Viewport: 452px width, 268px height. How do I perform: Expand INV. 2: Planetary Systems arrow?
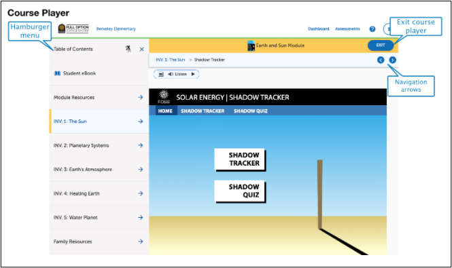tap(141, 145)
